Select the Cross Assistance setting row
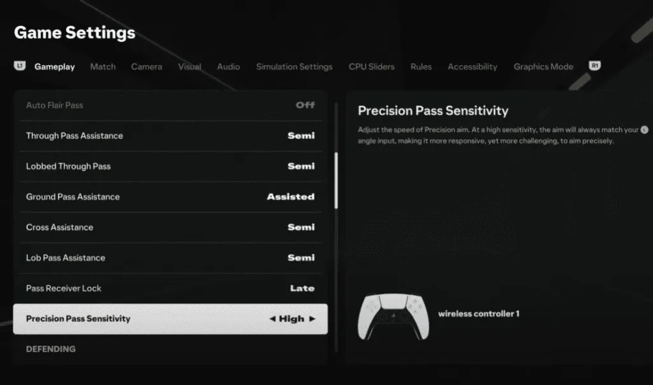 point(170,228)
